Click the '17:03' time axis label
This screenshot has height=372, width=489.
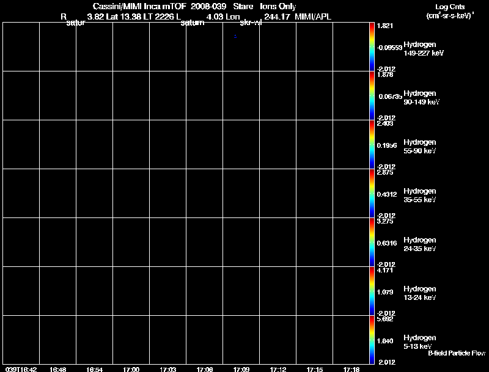point(167,369)
